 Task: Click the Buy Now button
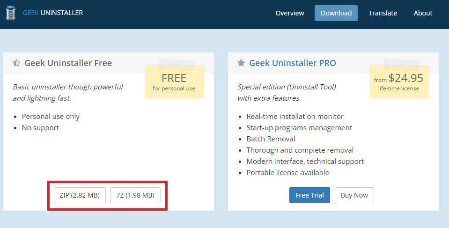click(354, 195)
